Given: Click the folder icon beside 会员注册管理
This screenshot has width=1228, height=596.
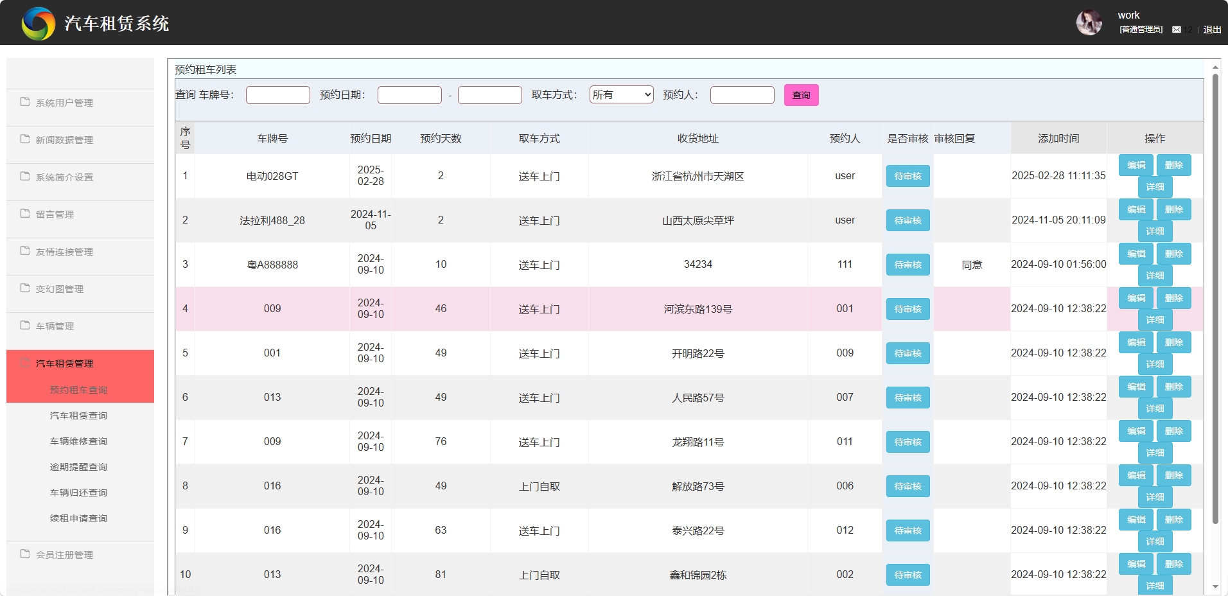Looking at the screenshot, I should coord(24,554).
